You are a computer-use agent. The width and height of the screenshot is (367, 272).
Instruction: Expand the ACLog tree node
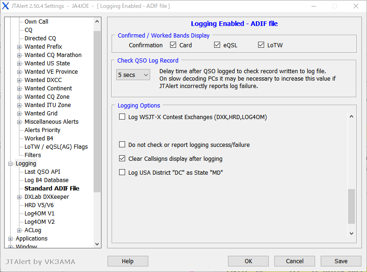coord(19,230)
